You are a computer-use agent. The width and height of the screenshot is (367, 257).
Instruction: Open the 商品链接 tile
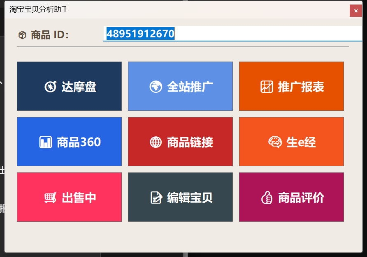click(x=180, y=142)
